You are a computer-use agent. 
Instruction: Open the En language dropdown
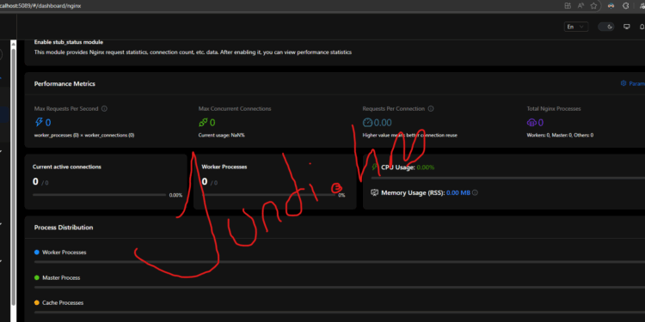(x=576, y=27)
